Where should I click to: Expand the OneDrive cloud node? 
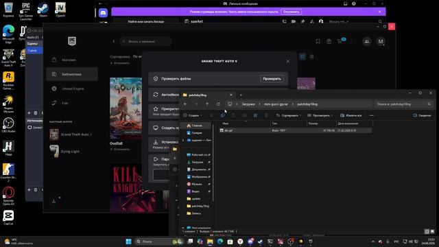tap(183, 140)
